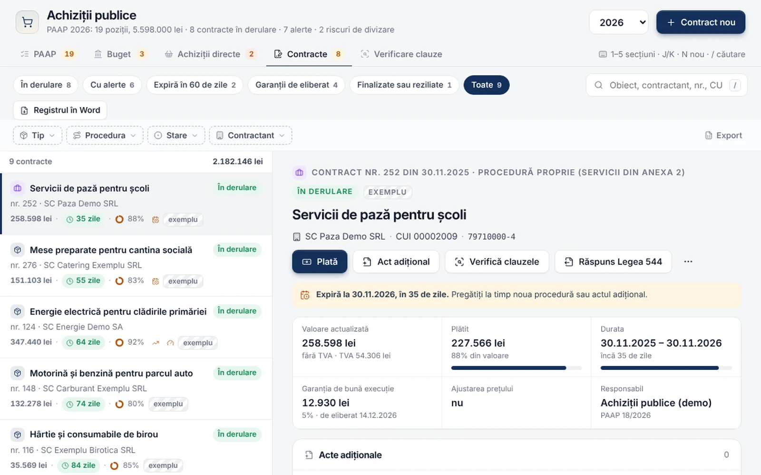Click the payment ring icon at 92%
Screen dimensions: 761x475
[x=119, y=342]
